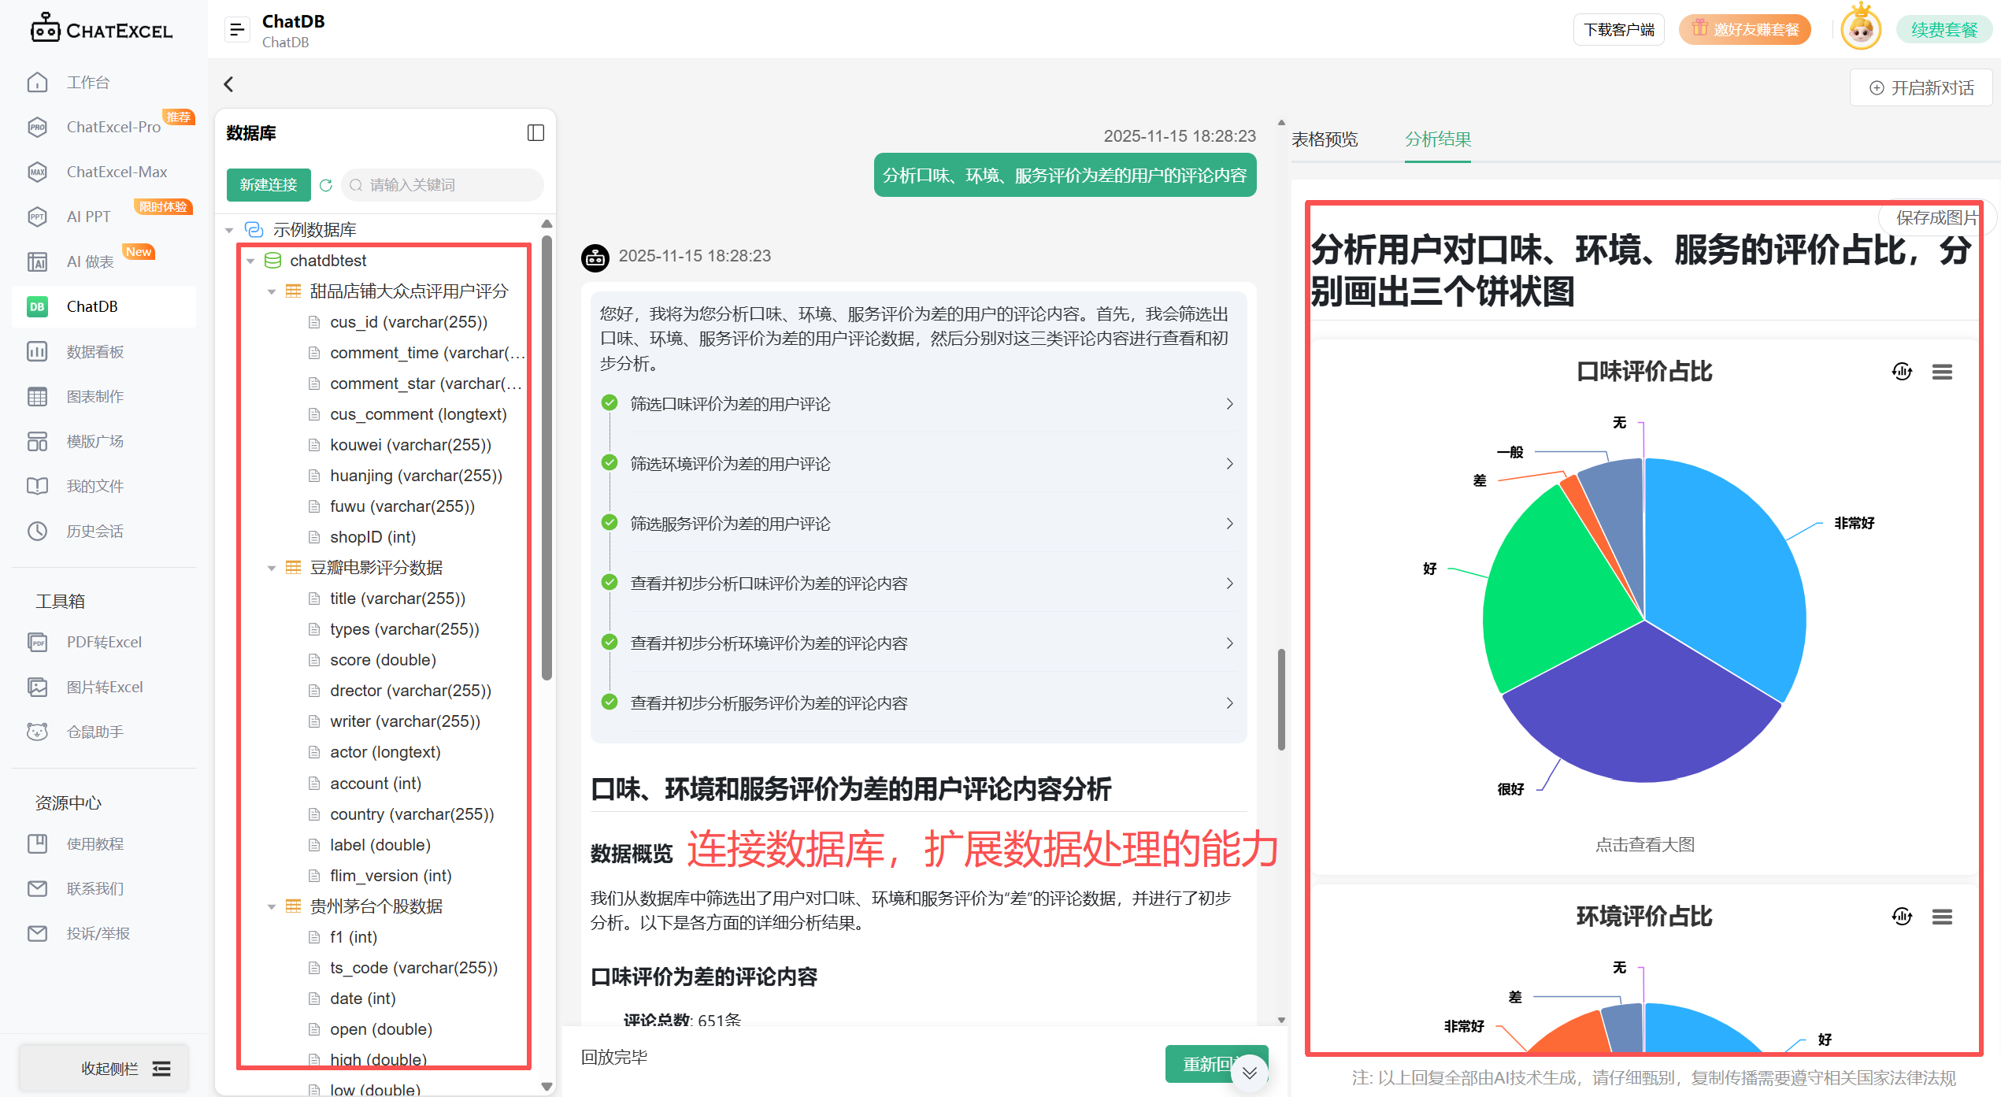Switch to the 表格预览 tab
Image resolution: width=2001 pixels, height=1097 pixels.
[x=1325, y=139]
